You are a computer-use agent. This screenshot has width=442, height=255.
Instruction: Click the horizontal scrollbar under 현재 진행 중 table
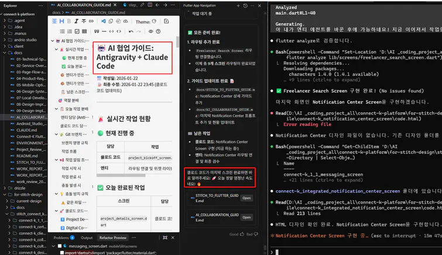(121, 175)
